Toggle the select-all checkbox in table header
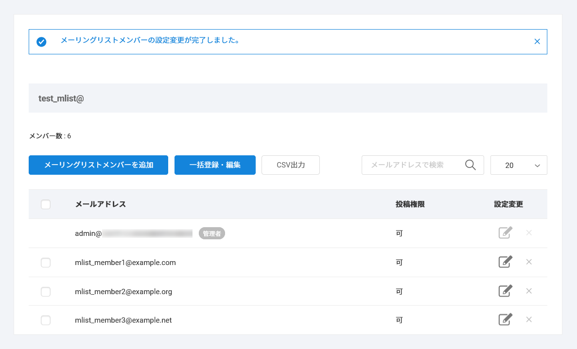The image size is (577, 349). pos(46,204)
